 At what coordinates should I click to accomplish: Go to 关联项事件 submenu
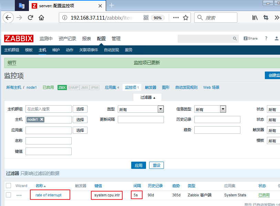pos(89,50)
